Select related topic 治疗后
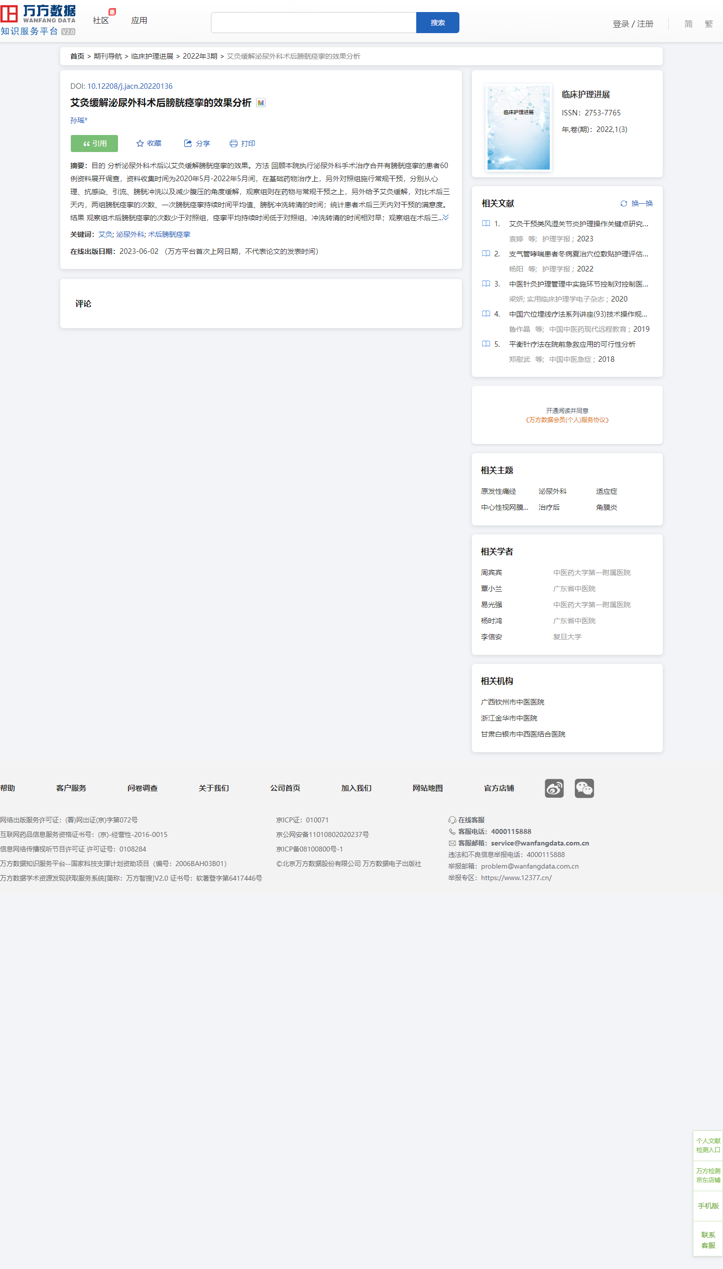Image resolution: width=723 pixels, height=1269 pixels. (549, 507)
